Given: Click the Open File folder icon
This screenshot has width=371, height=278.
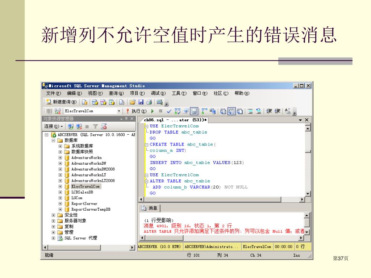Looking at the screenshot, I should point(132,102).
